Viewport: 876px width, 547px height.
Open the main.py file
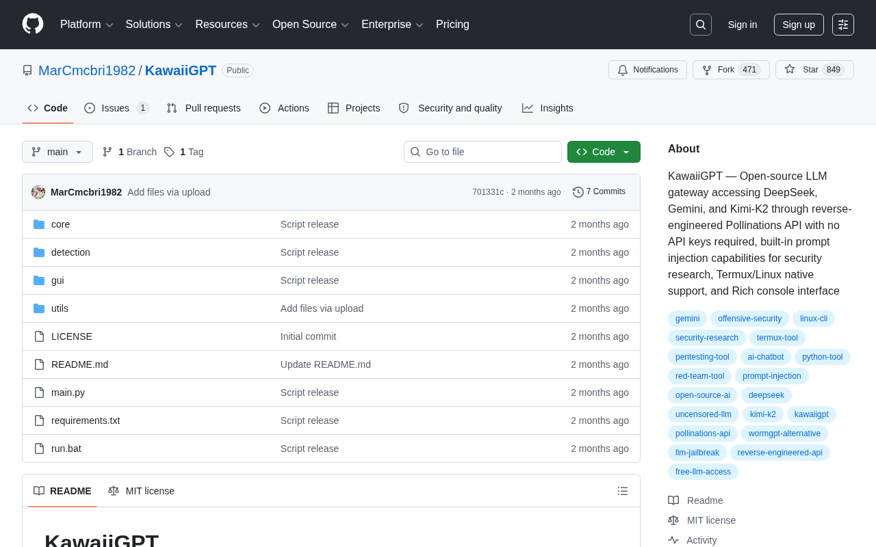pos(68,392)
